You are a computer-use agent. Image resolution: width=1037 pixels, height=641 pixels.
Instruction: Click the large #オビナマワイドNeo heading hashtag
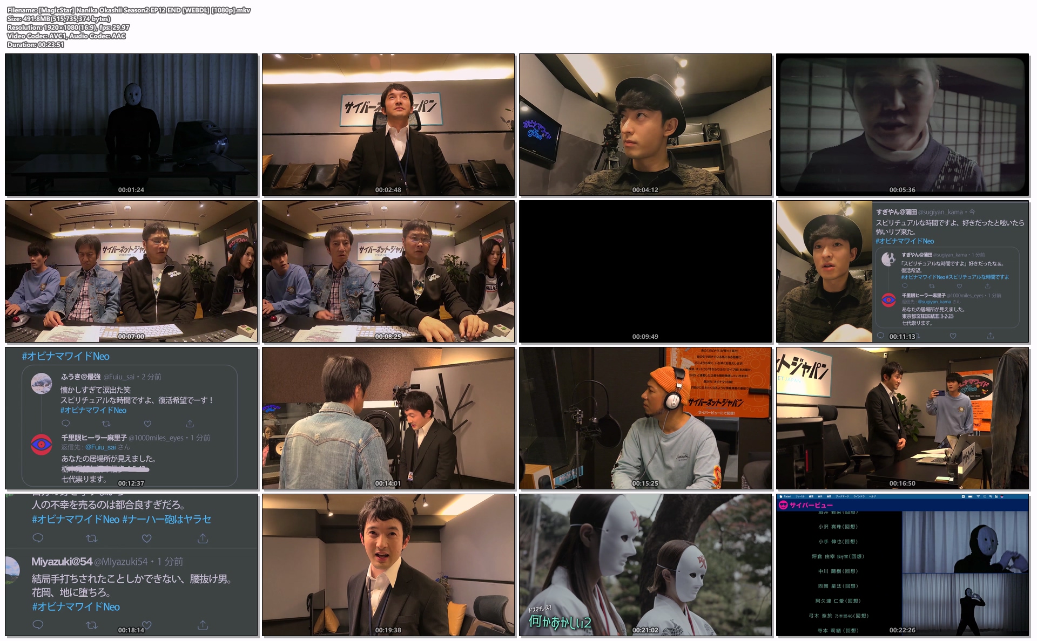pos(65,356)
